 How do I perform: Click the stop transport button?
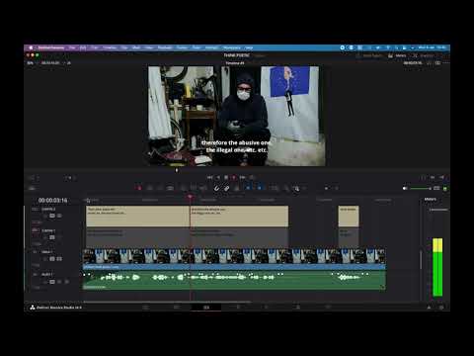(x=226, y=178)
